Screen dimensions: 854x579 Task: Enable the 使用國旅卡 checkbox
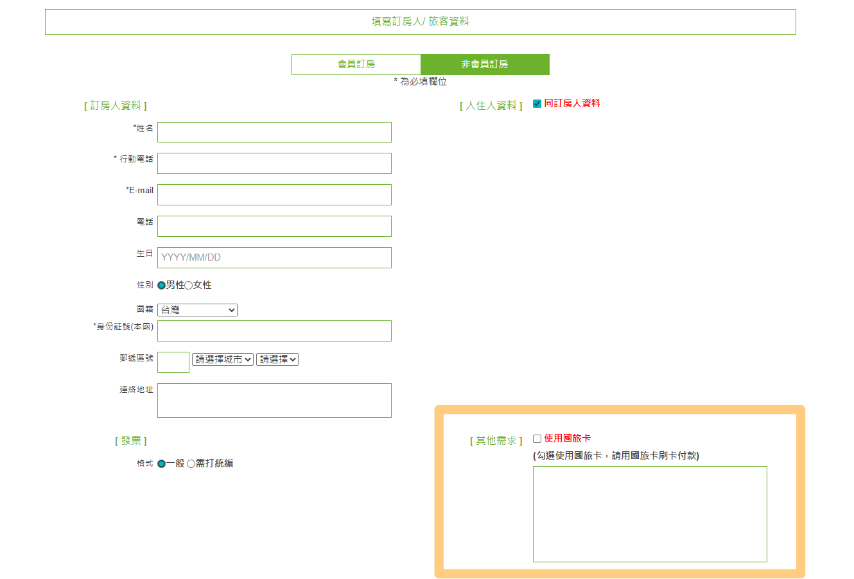pos(537,439)
